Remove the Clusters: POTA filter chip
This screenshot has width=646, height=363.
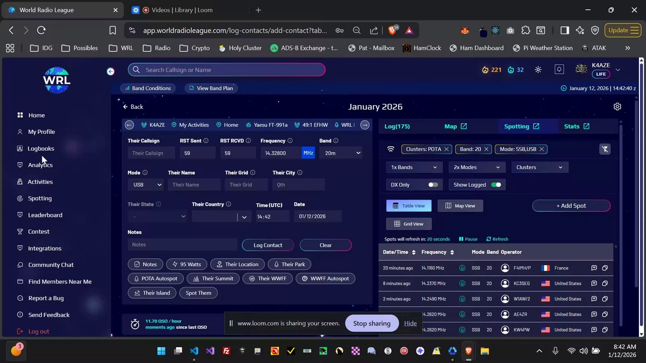[446, 149]
